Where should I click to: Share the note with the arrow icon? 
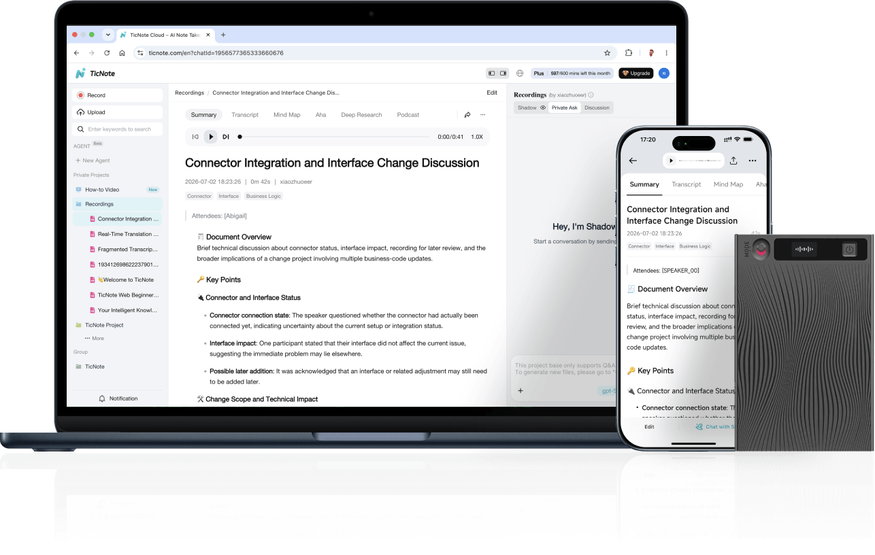pos(467,115)
